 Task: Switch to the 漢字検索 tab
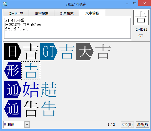pos(42,13)
